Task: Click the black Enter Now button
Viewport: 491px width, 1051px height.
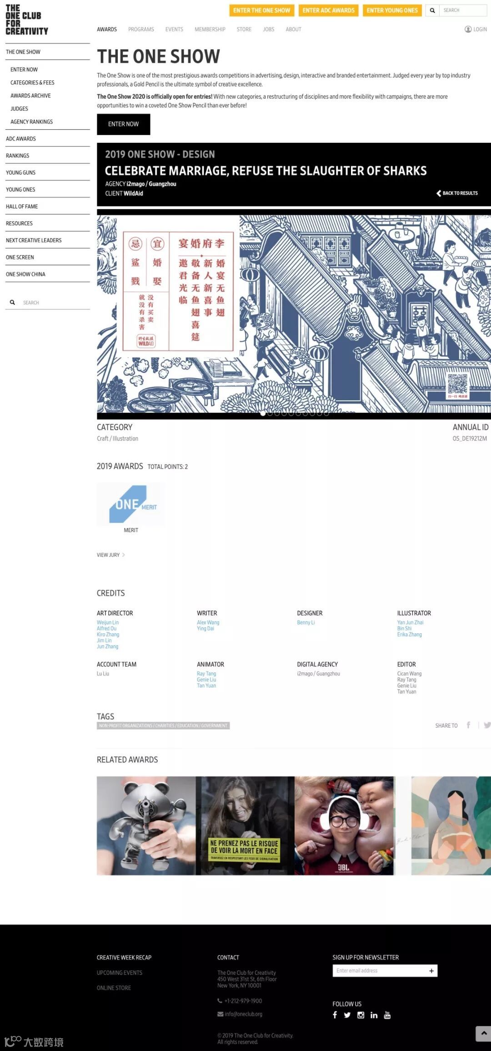Action: pos(124,124)
